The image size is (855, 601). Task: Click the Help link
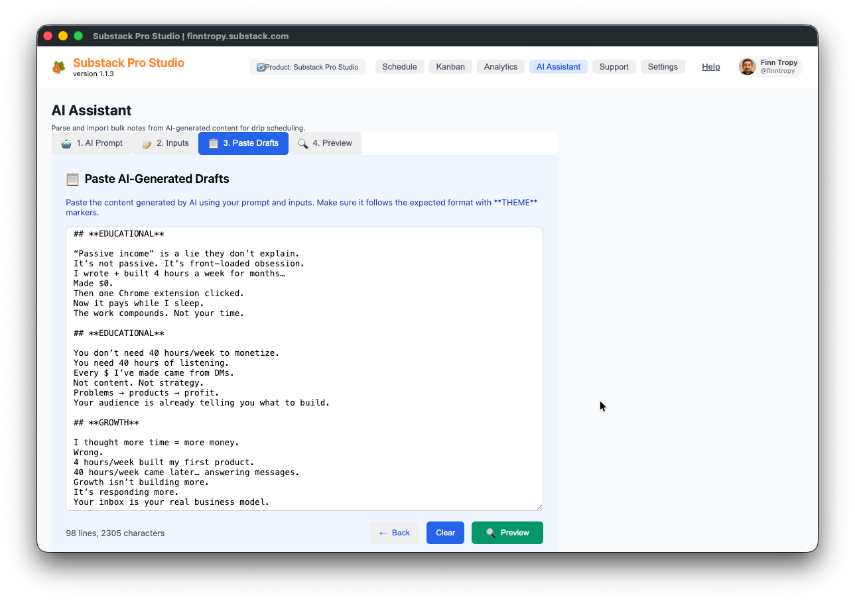coord(711,67)
